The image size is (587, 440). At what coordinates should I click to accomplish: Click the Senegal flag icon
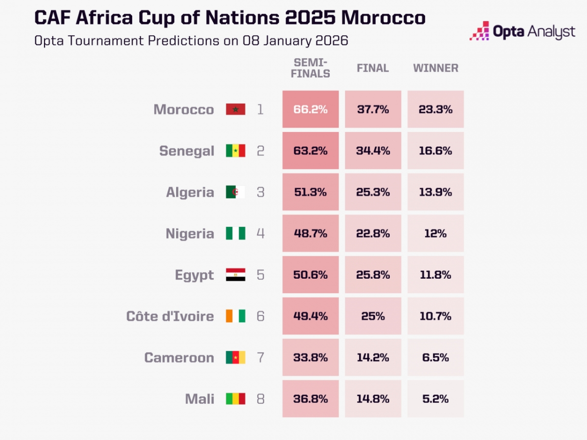click(235, 151)
